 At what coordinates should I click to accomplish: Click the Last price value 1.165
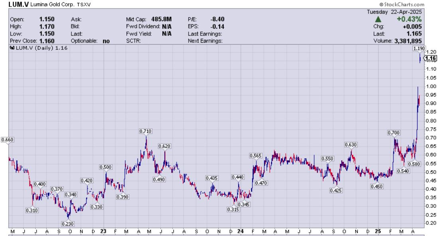coord(414,33)
